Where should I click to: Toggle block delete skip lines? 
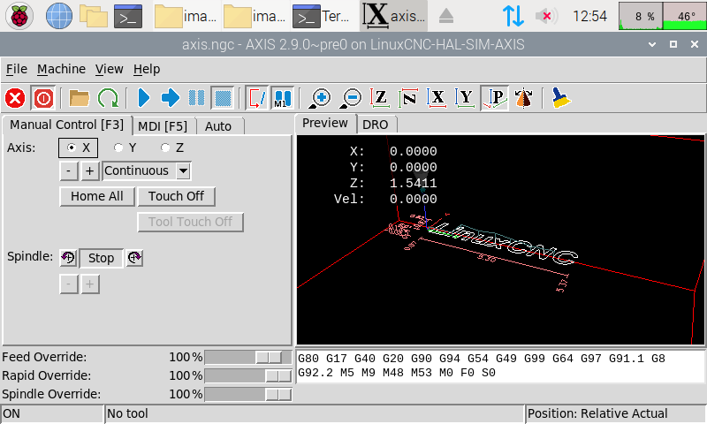(x=257, y=98)
